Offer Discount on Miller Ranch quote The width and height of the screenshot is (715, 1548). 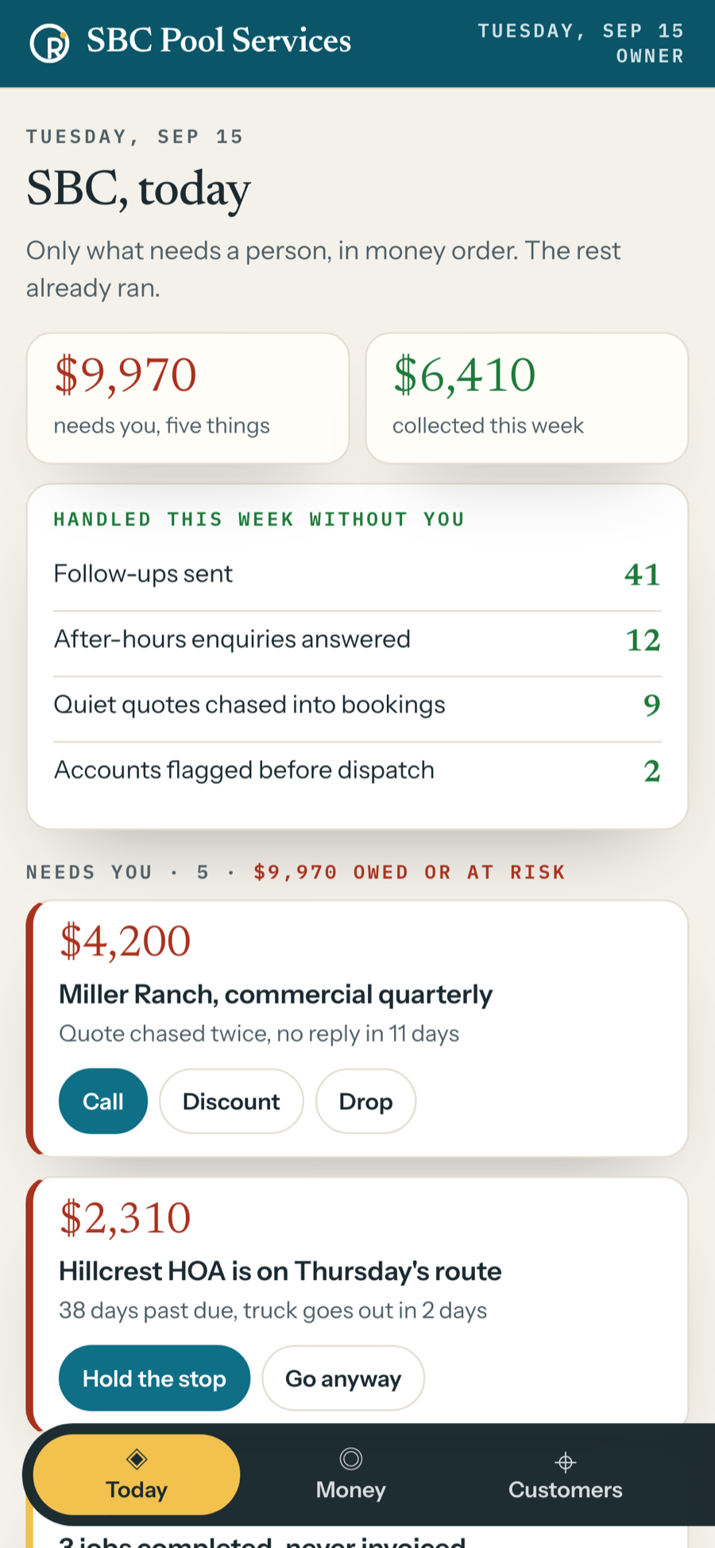click(x=231, y=1101)
